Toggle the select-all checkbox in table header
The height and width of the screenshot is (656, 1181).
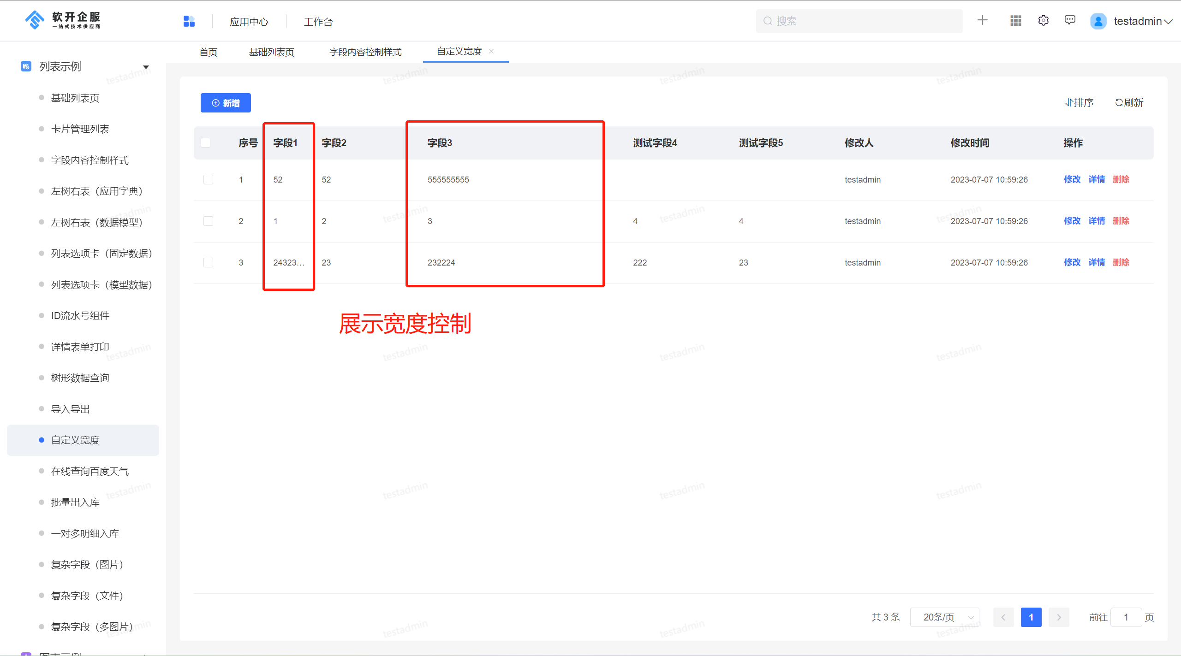(206, 142)
